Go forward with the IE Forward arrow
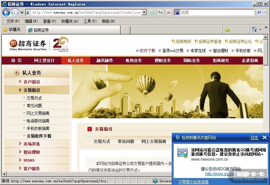 point(15,12)
